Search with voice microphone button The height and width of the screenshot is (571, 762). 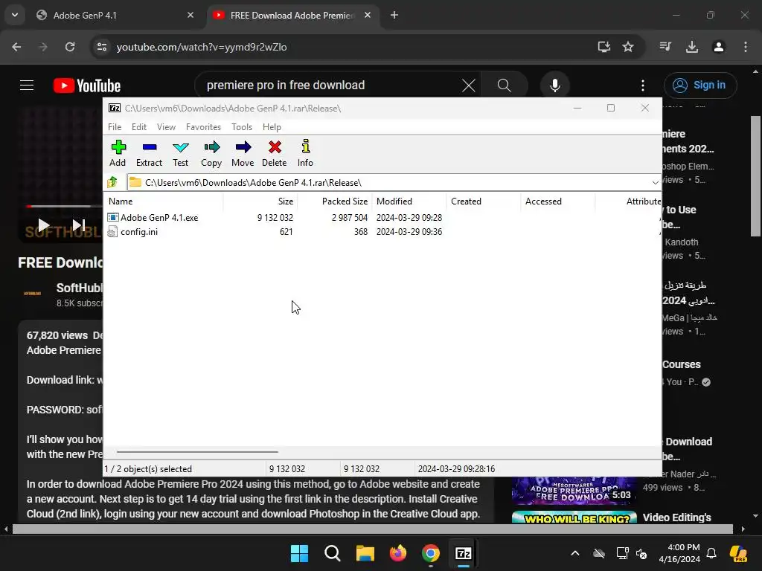(554, 86)
